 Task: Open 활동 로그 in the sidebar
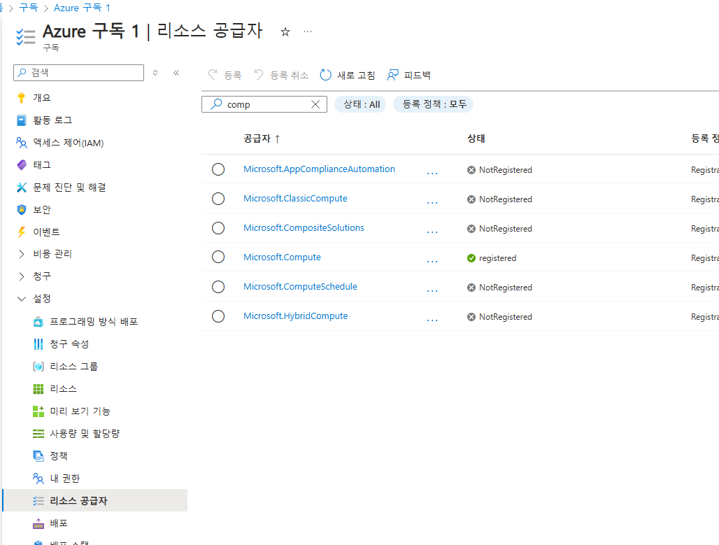52,120
